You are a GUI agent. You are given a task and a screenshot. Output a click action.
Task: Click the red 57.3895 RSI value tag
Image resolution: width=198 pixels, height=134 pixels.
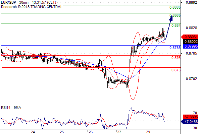coord(191,117)
